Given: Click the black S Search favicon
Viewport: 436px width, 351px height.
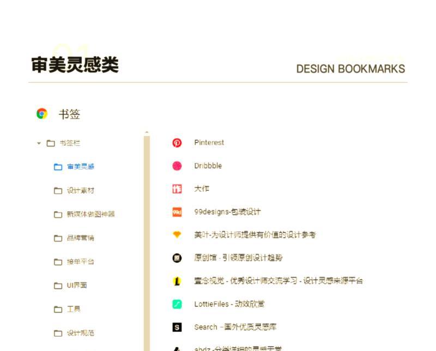Looking at the screenshot, I should click(177, 328).
